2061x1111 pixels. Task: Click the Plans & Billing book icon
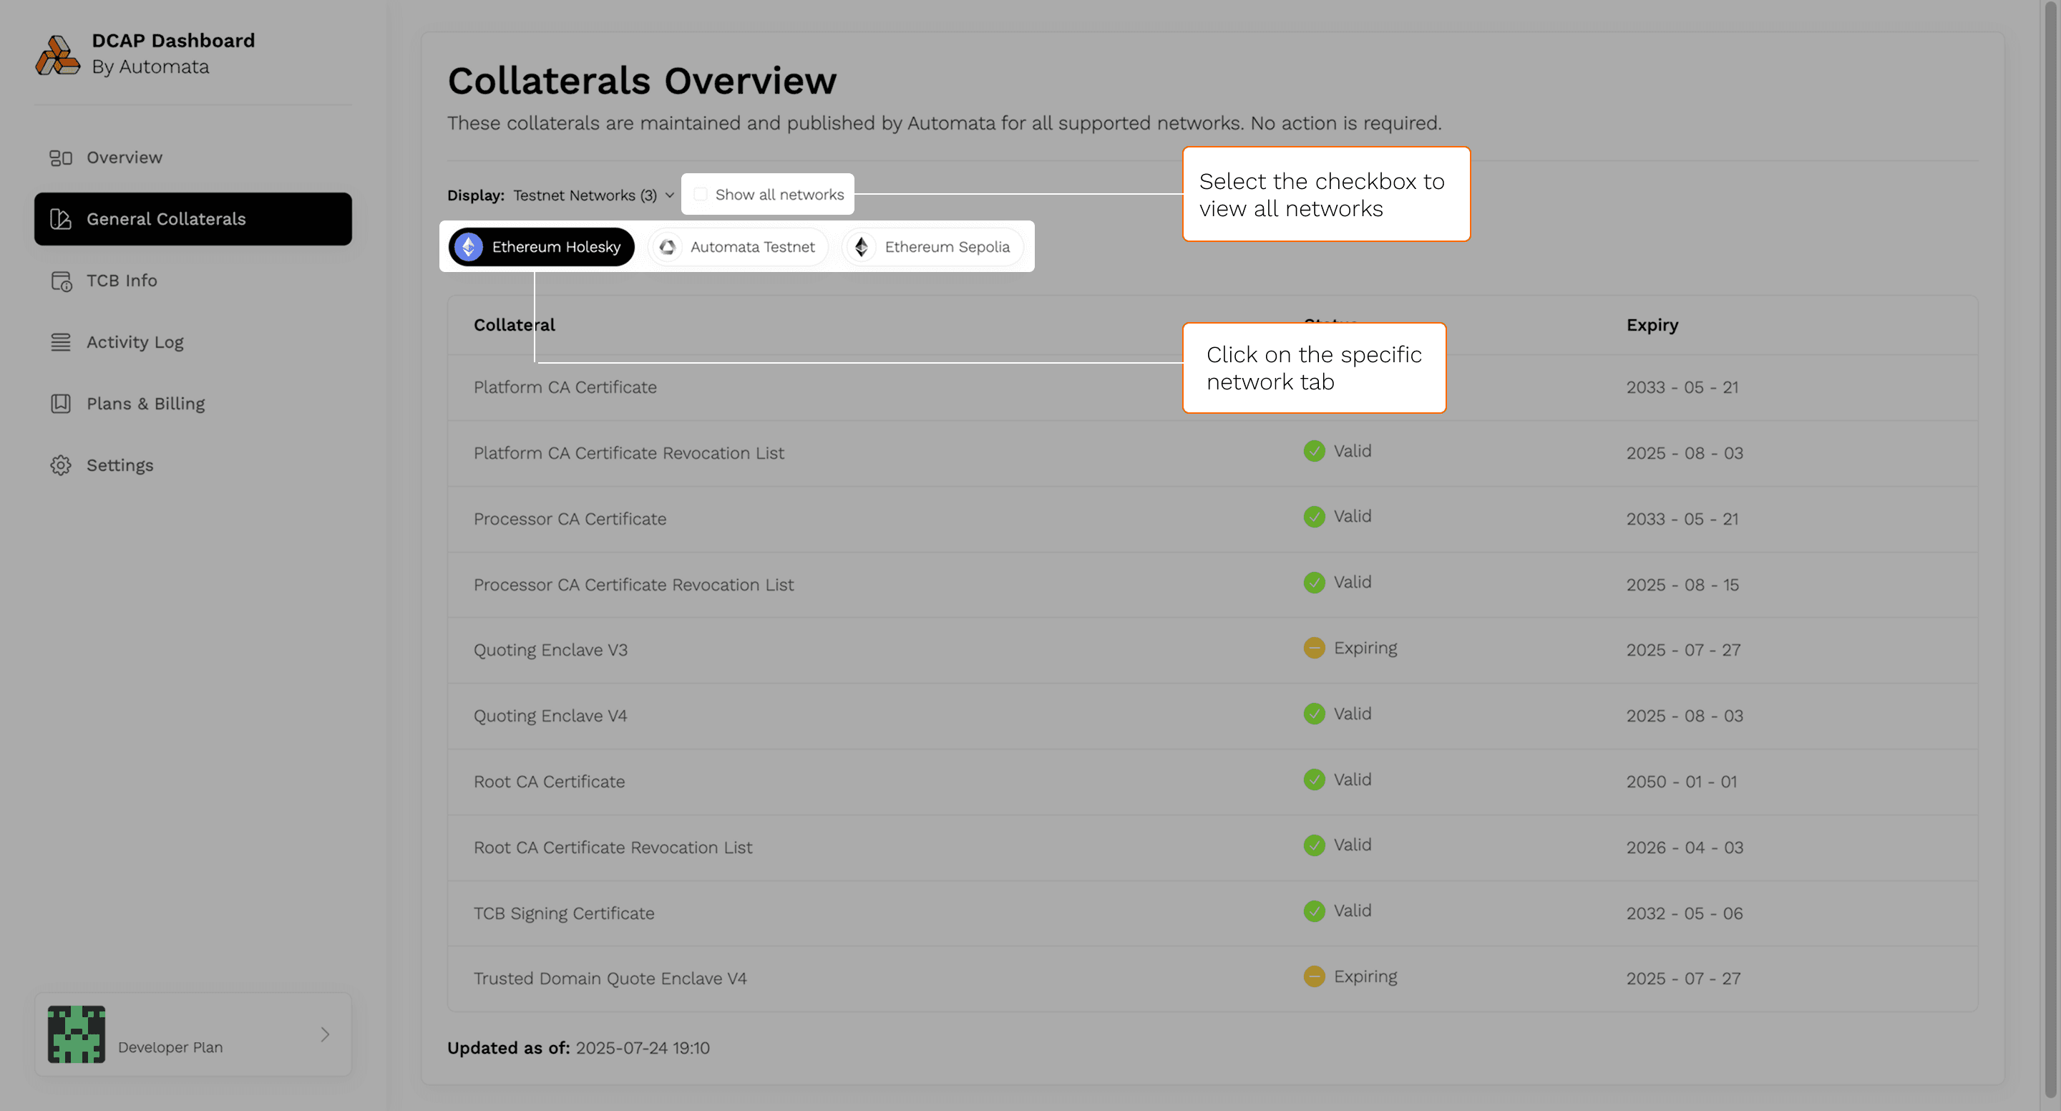tap(61, 404)
